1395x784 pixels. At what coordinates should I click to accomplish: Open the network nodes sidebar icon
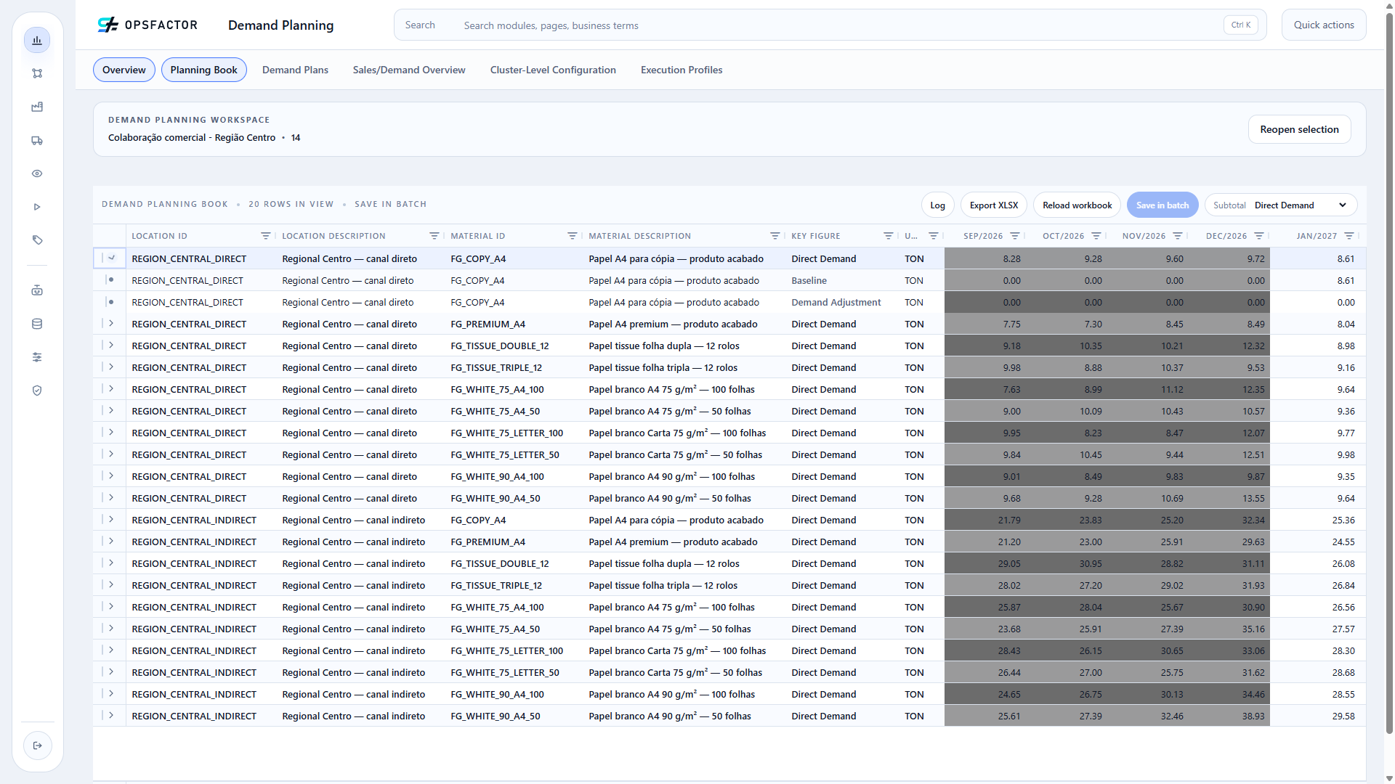[37, 73]
